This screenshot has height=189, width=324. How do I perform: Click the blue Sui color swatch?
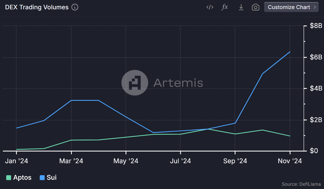(x=42, y=178)
